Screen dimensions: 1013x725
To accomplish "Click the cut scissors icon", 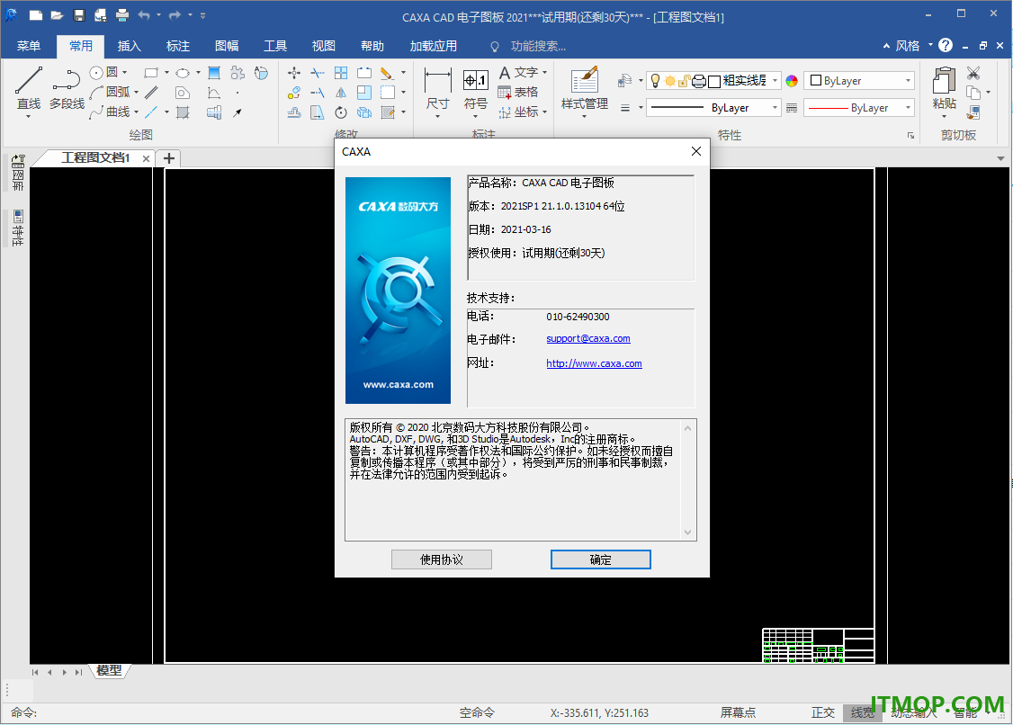I will [x=973, y=72].
